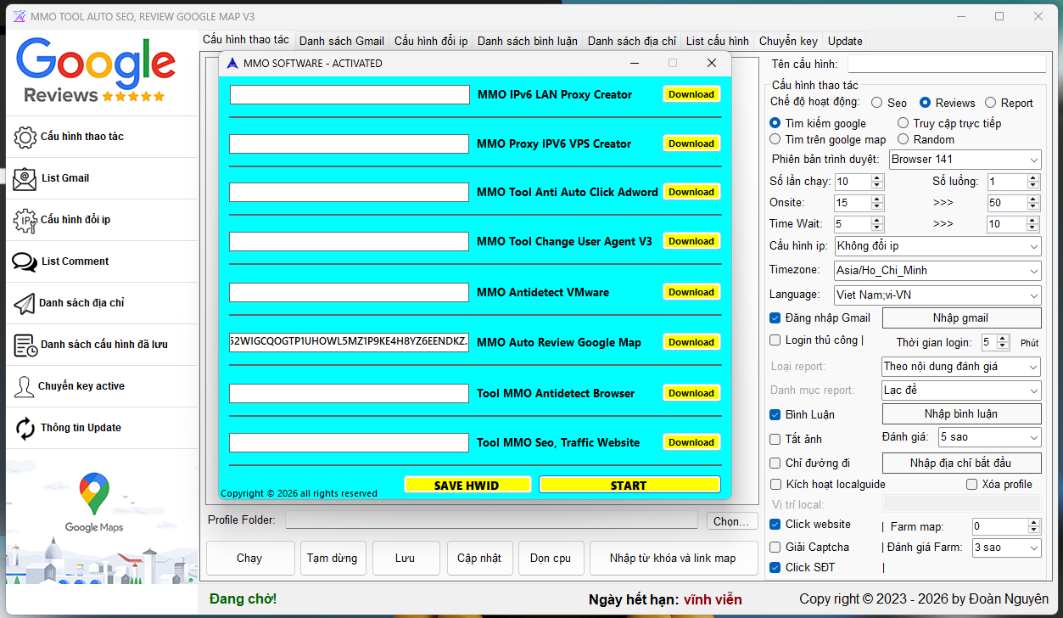Click the Dọn cpu button
This screenshot has height=618, width=1063.
click(551, 559)
